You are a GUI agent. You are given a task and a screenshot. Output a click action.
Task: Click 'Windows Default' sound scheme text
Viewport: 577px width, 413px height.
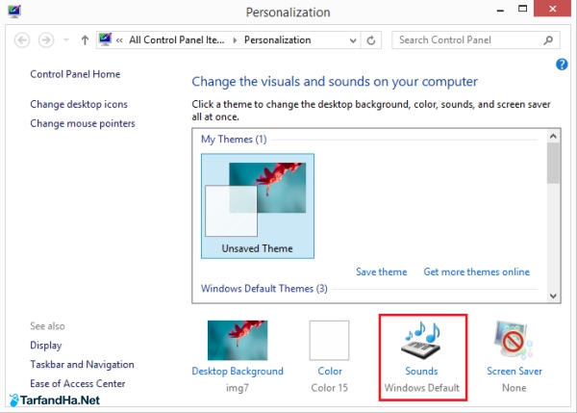(422, 388)
